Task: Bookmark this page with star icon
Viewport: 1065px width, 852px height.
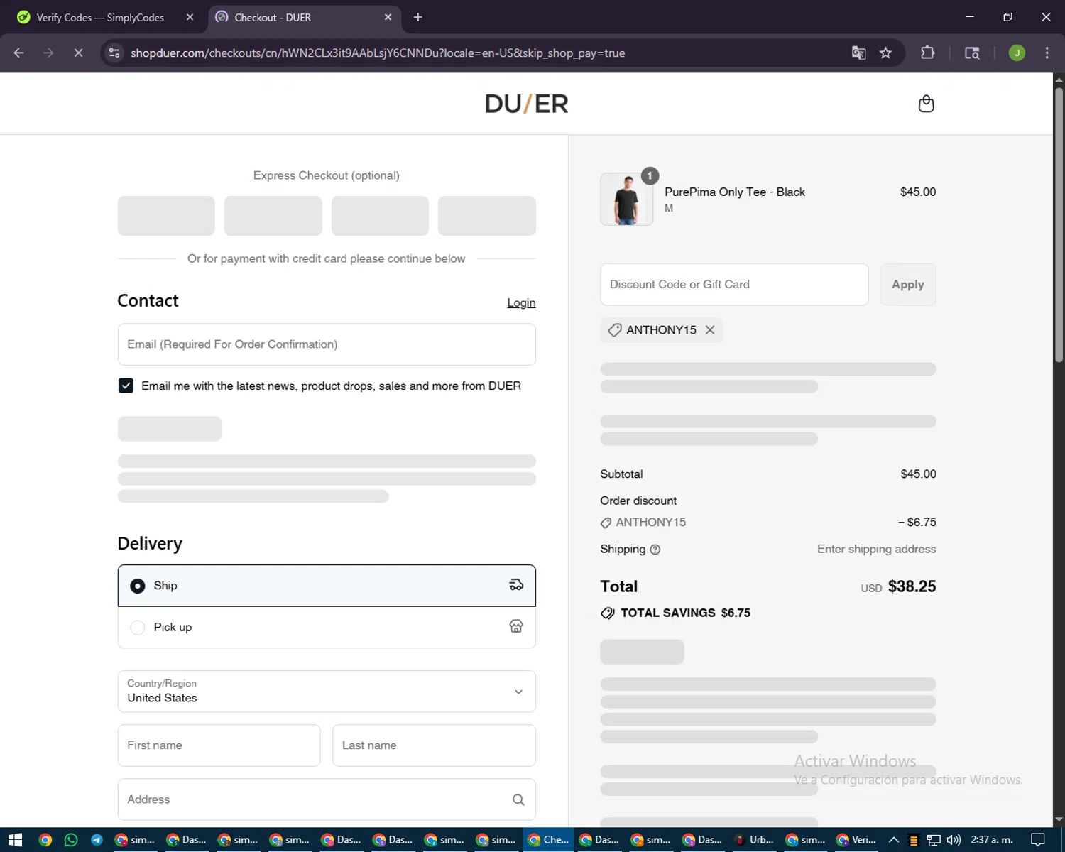Action: pyautogui.click(x=885, y=53)
